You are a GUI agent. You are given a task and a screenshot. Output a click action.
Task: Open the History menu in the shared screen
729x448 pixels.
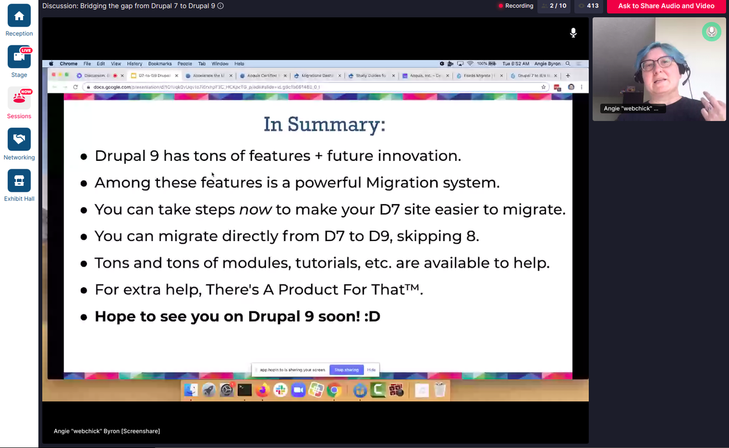134,64
